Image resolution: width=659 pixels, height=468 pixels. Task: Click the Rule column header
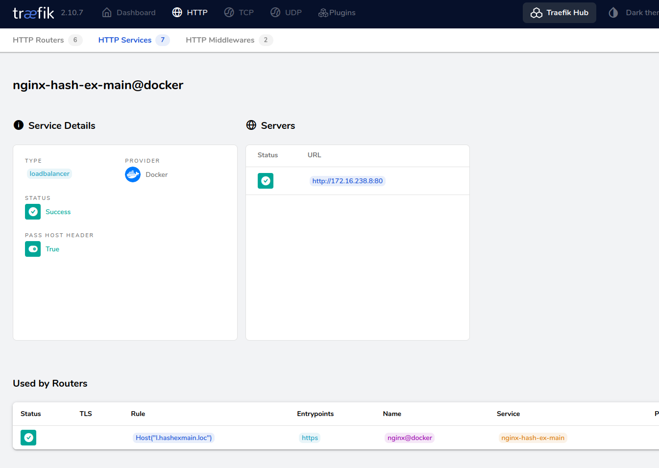[x=138, y=414]
